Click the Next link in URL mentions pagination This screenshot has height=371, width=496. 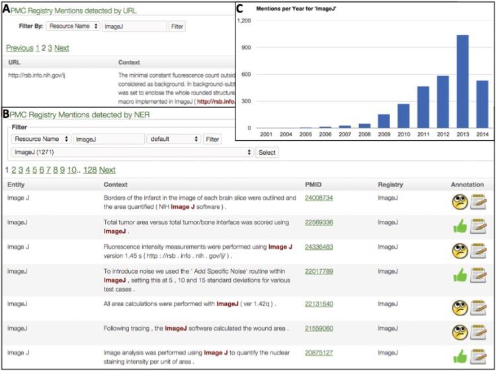[x=62, y=48]
